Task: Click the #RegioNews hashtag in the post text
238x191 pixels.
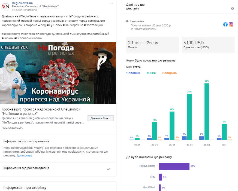Action: pyautogui.click(x=28, y=16)
